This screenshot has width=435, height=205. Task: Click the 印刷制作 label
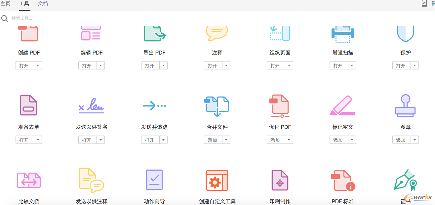pos(280,201)
